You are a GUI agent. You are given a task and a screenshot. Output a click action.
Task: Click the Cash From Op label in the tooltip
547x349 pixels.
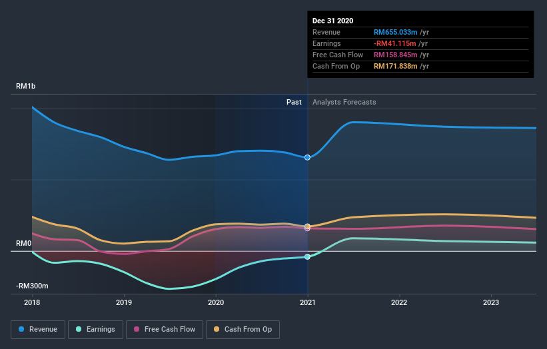336,66
